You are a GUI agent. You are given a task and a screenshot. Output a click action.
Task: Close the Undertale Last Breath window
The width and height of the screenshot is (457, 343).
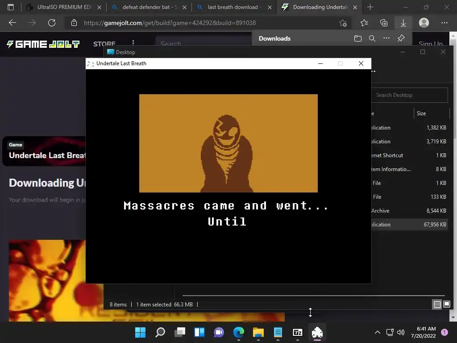[x=361, y=63]
